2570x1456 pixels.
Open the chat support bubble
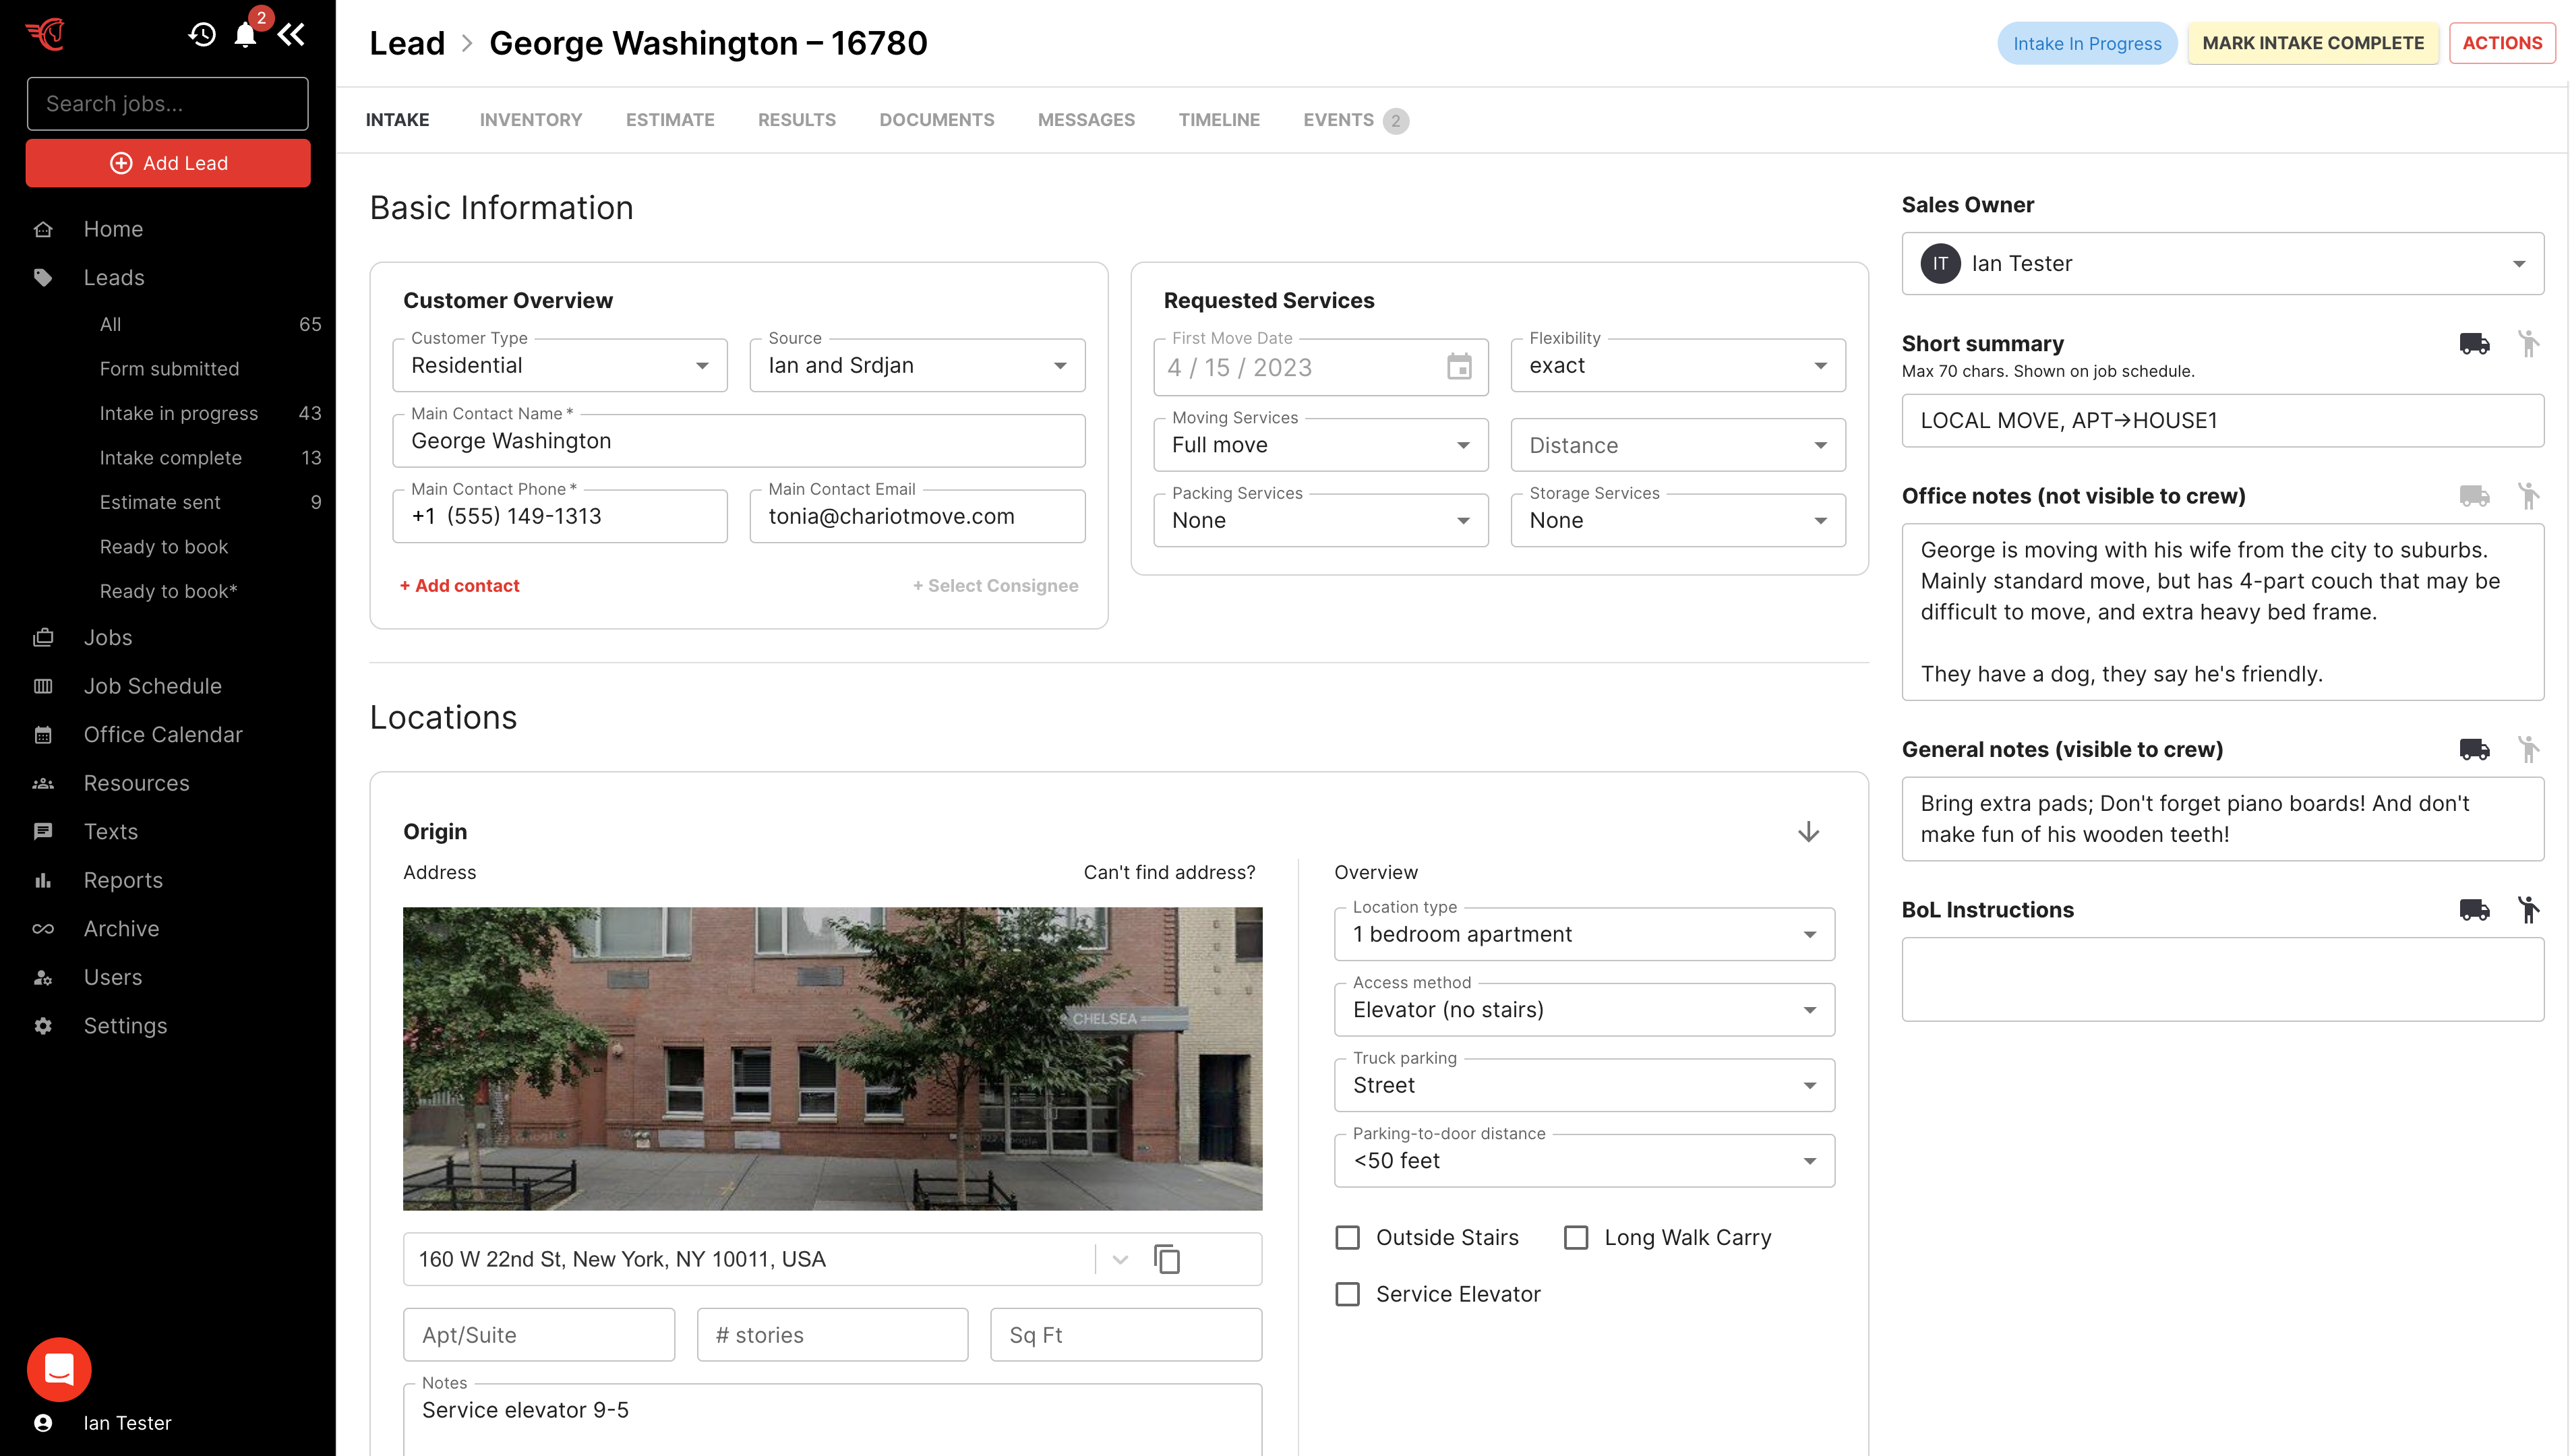pos(59,1369)
